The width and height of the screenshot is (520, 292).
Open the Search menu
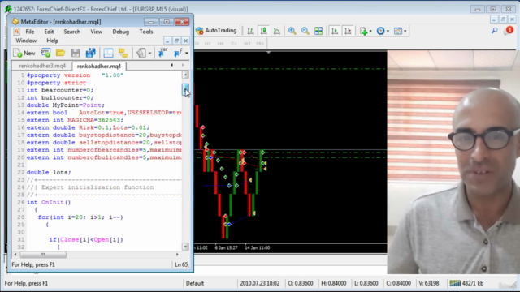(x=72, y=32)
